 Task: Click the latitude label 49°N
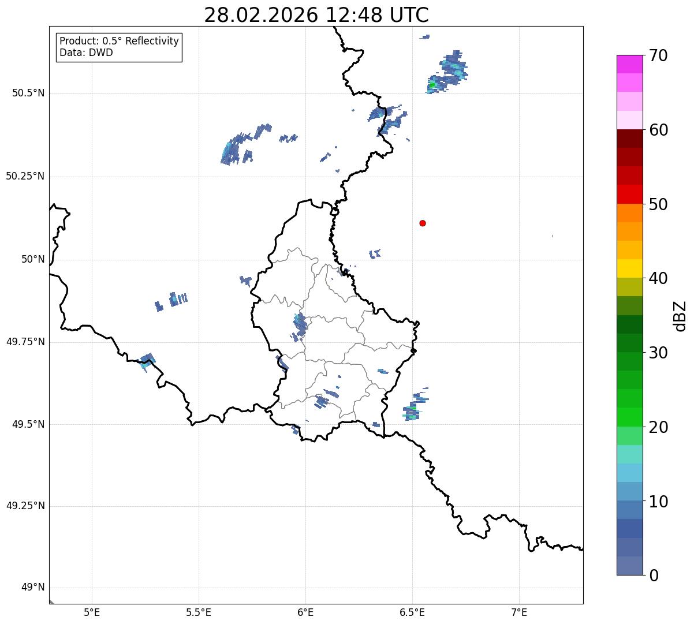point(33,588)
